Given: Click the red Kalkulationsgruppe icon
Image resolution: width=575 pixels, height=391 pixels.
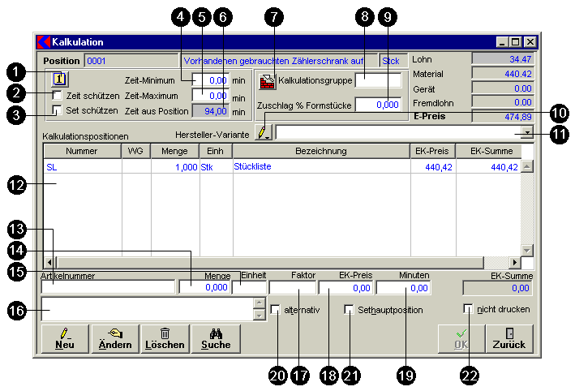Looking at the screenshot, I should tap(267, 81).
